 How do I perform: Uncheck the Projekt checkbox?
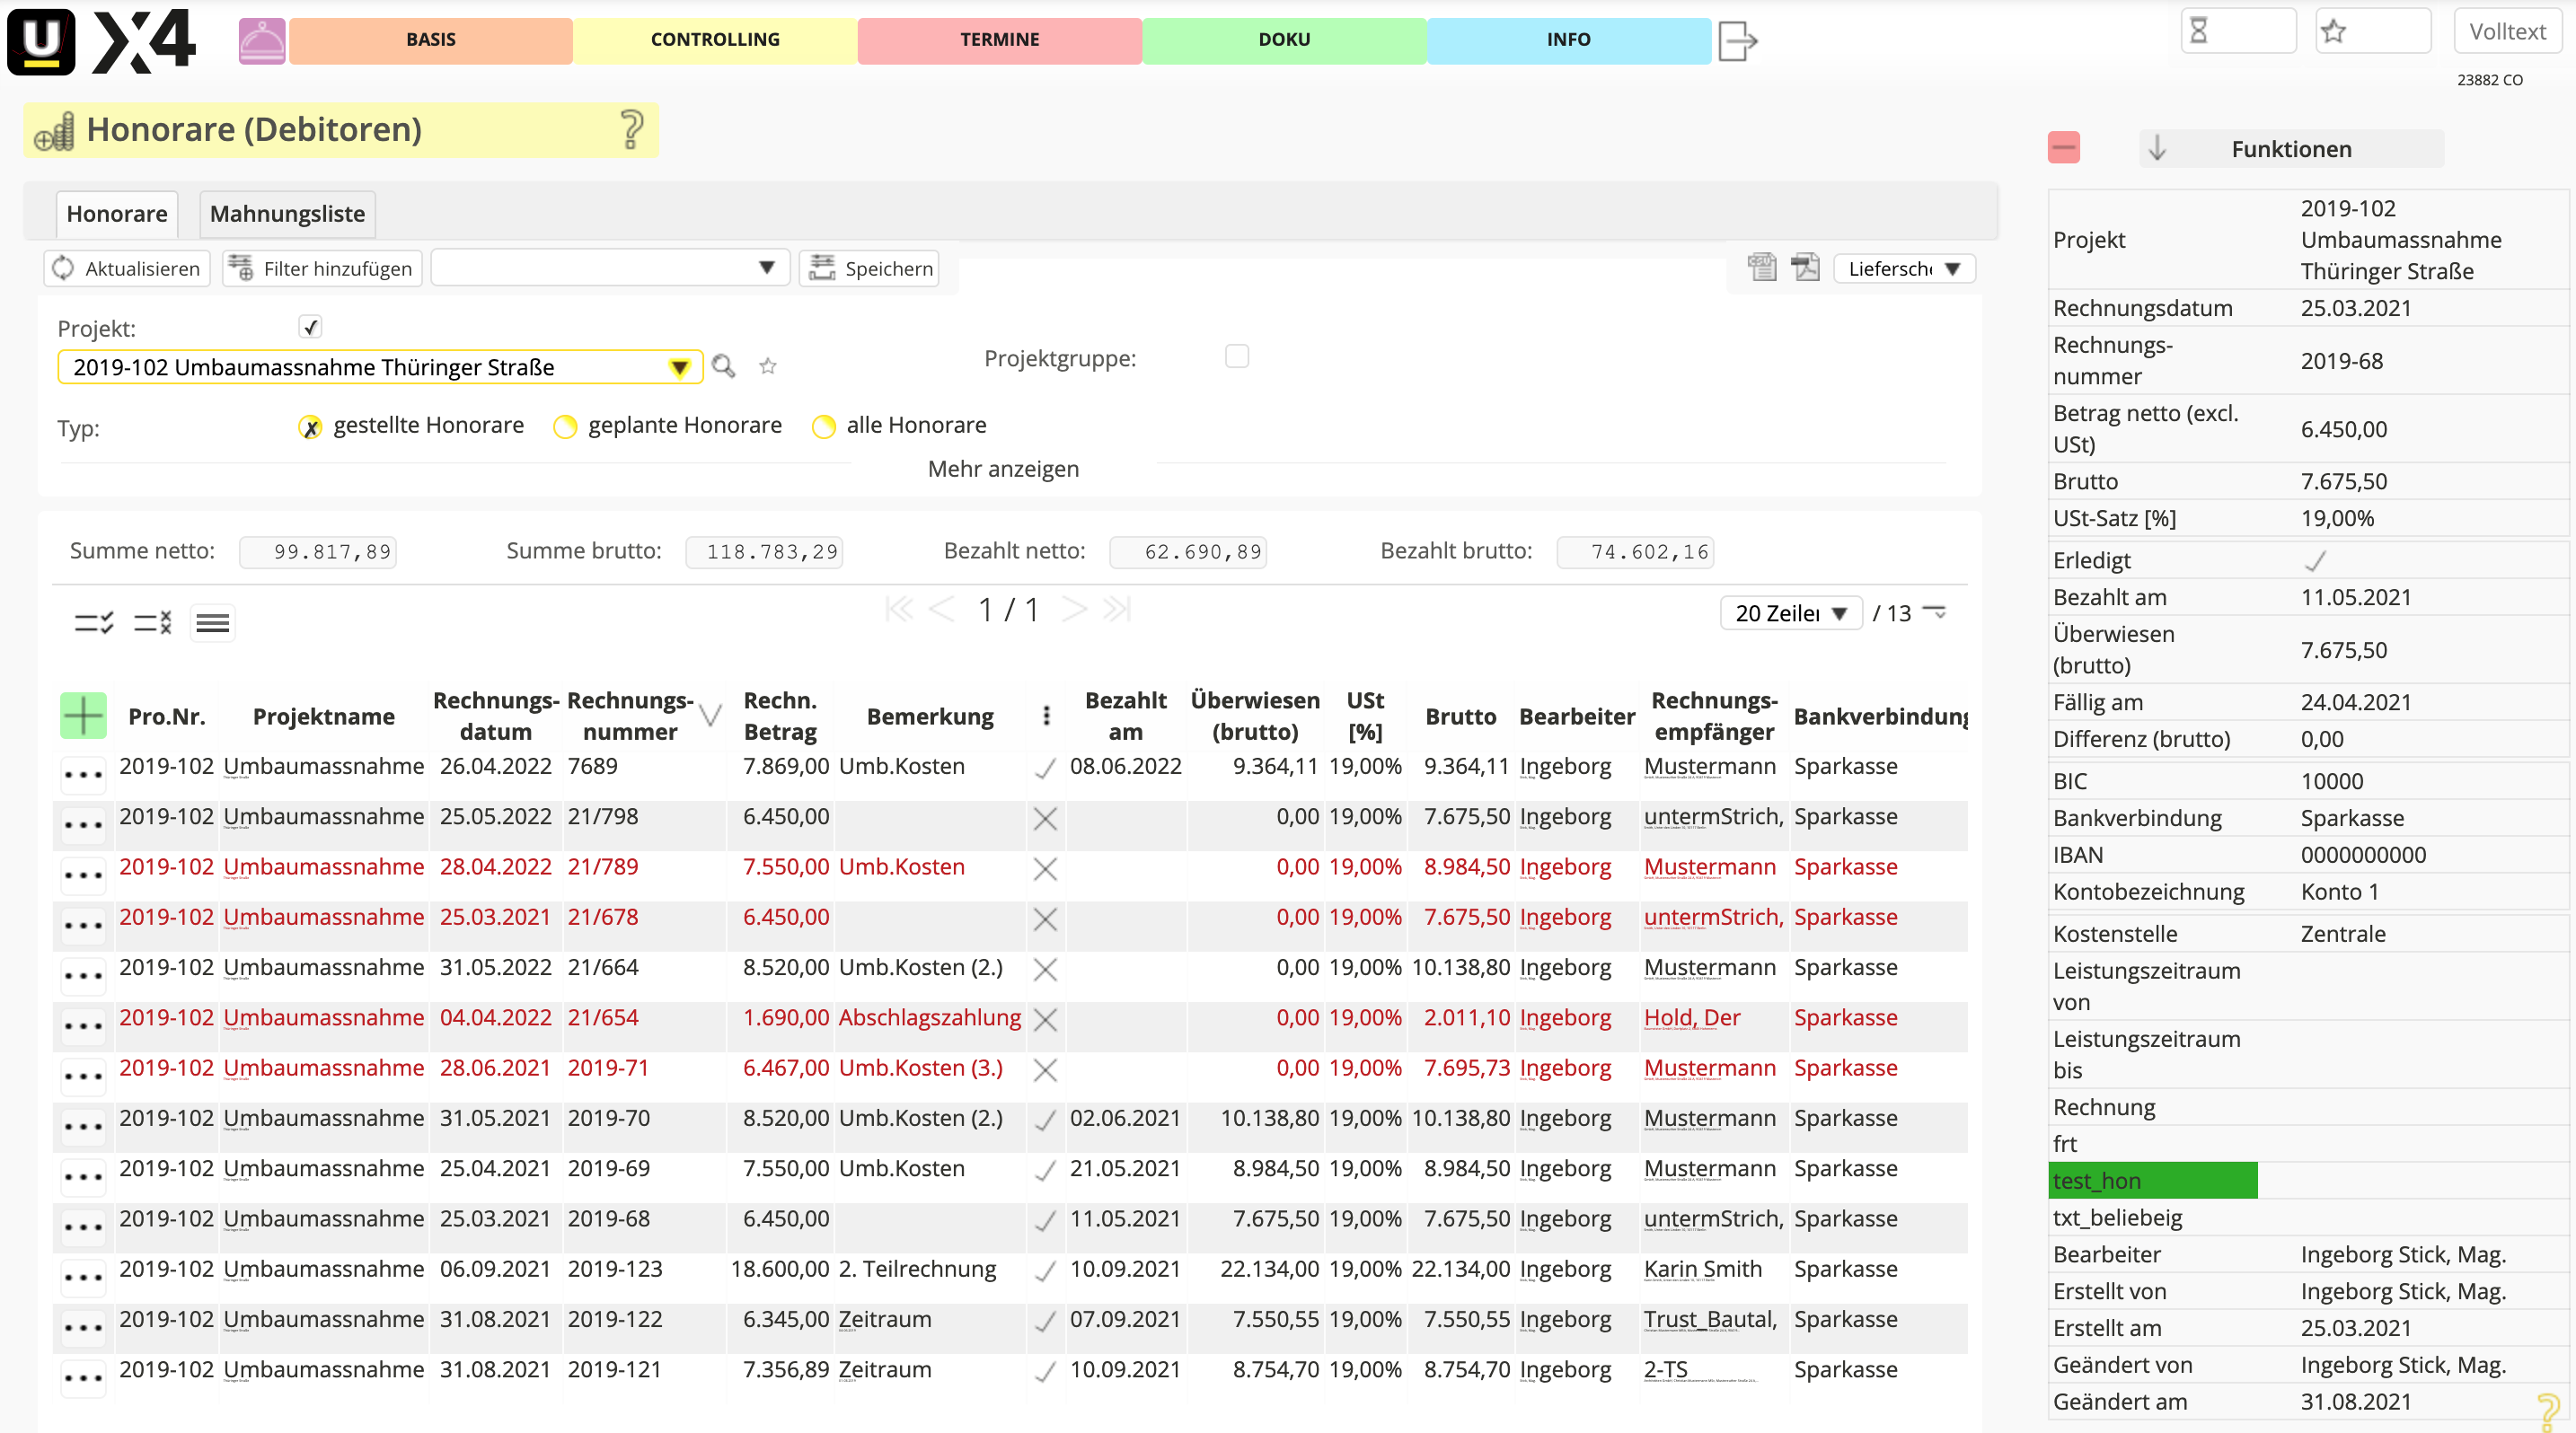pos(310,327)
